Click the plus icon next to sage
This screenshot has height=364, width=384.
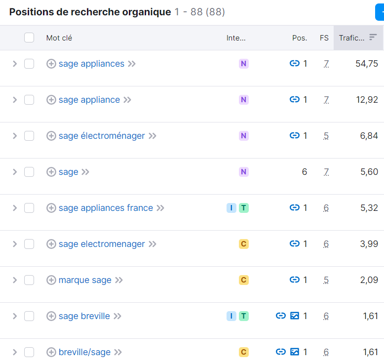pos(51,172)
